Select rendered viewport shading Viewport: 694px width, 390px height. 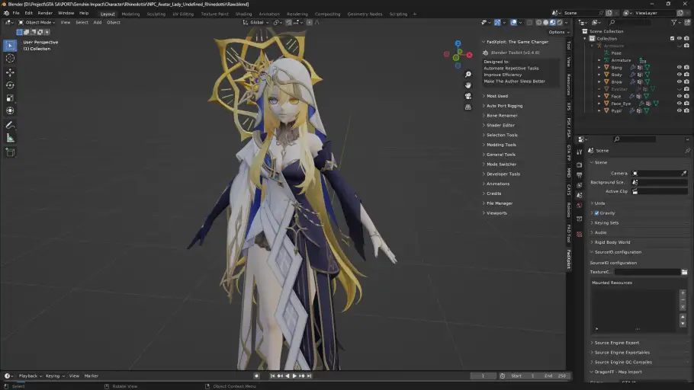coord(560,22)
